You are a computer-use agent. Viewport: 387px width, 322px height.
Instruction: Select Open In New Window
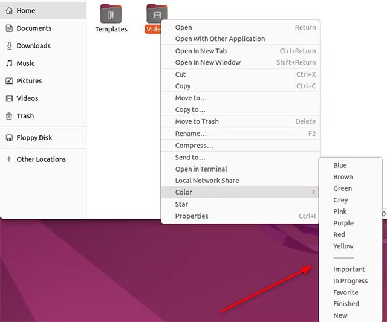(241, 62)
